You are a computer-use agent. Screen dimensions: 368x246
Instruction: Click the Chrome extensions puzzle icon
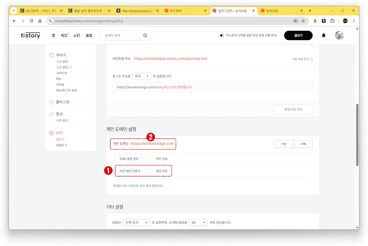[x=332, y=21]
